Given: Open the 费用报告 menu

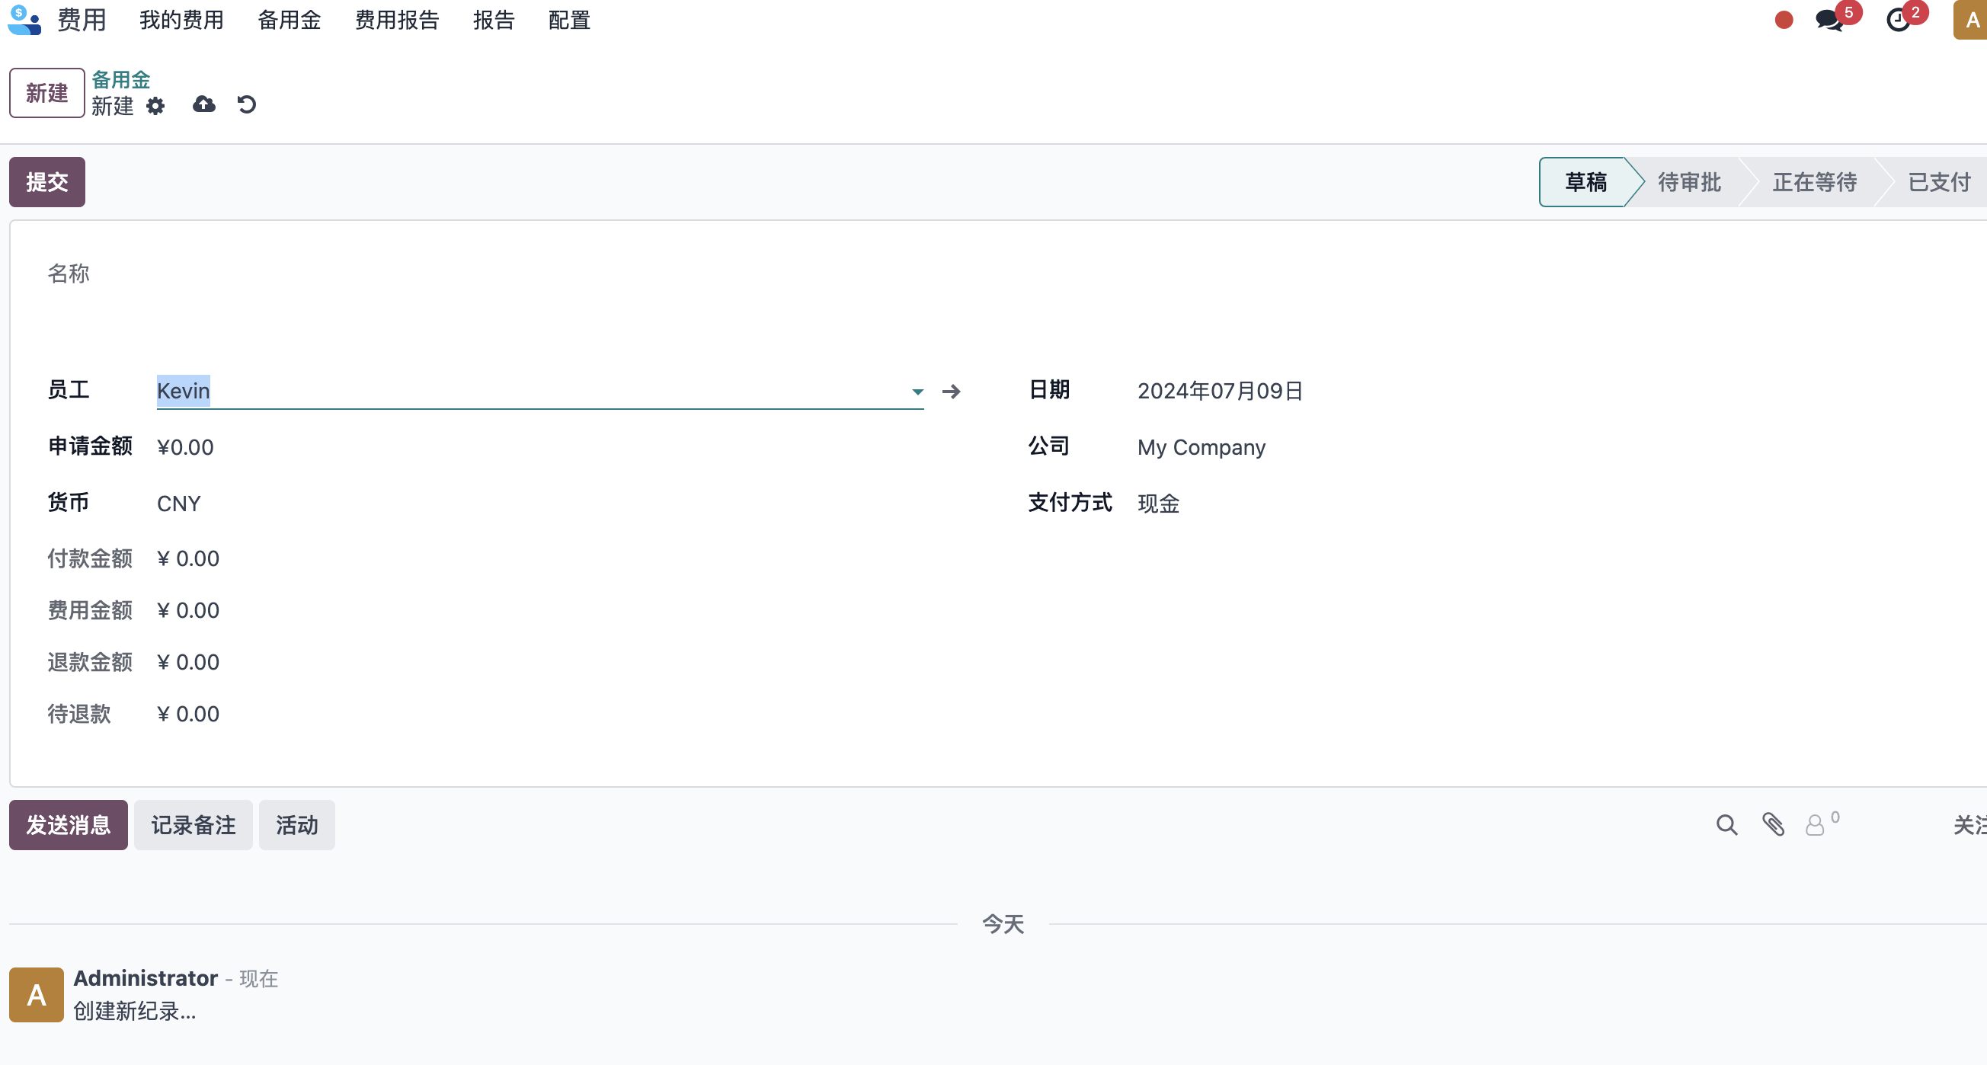Looking at the screenshot, I should point(396,20).
